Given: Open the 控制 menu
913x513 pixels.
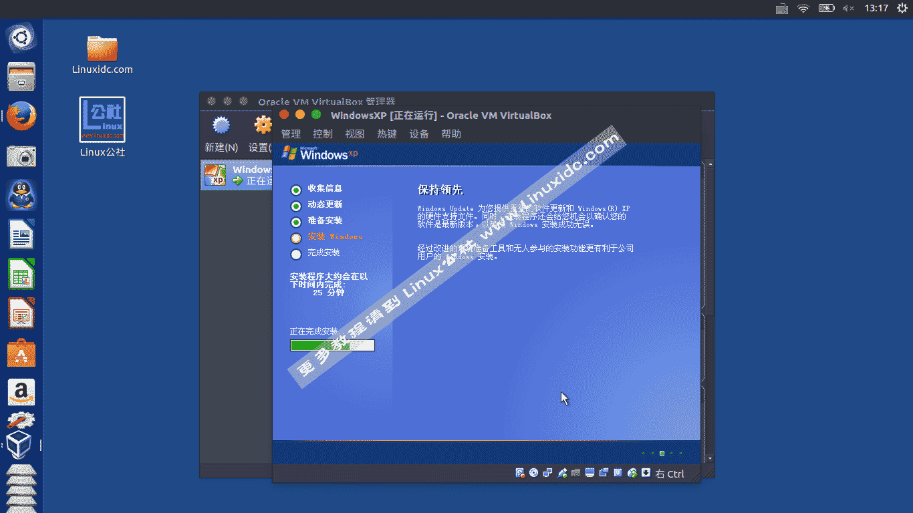Looking at the screenshot, I should coord(323,134).
